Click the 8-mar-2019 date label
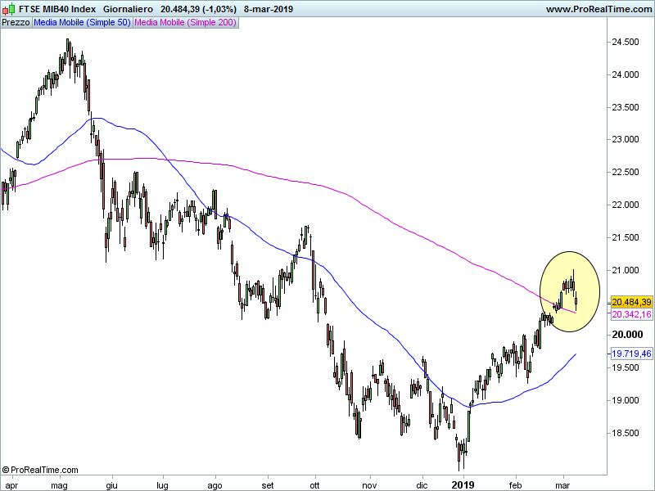 pyautogui.click(x=269, y=9)
